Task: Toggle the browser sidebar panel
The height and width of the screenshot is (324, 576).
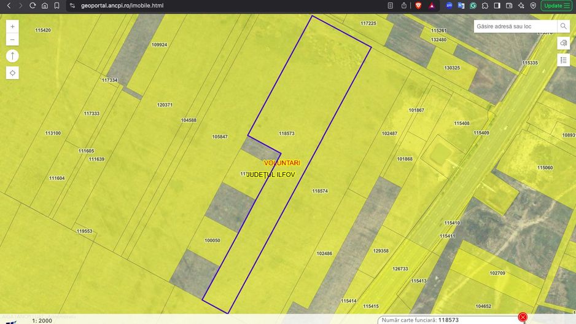Action: point(497,6)
